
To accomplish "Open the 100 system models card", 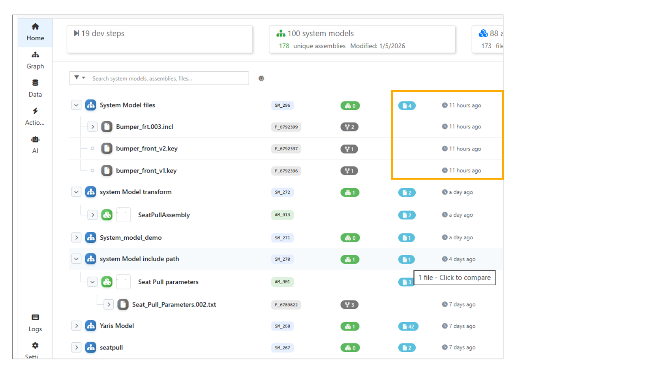I will [362, 39].
